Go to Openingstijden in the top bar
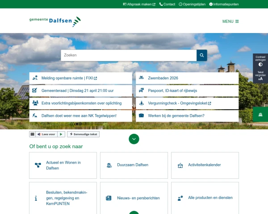This screenshot has width=268, height=214. tap(192, 4)
